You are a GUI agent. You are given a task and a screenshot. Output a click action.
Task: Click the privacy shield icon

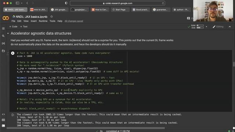click(x=66, y=3)
